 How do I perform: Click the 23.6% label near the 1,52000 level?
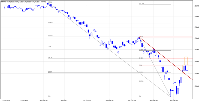(x=141, y=81)
